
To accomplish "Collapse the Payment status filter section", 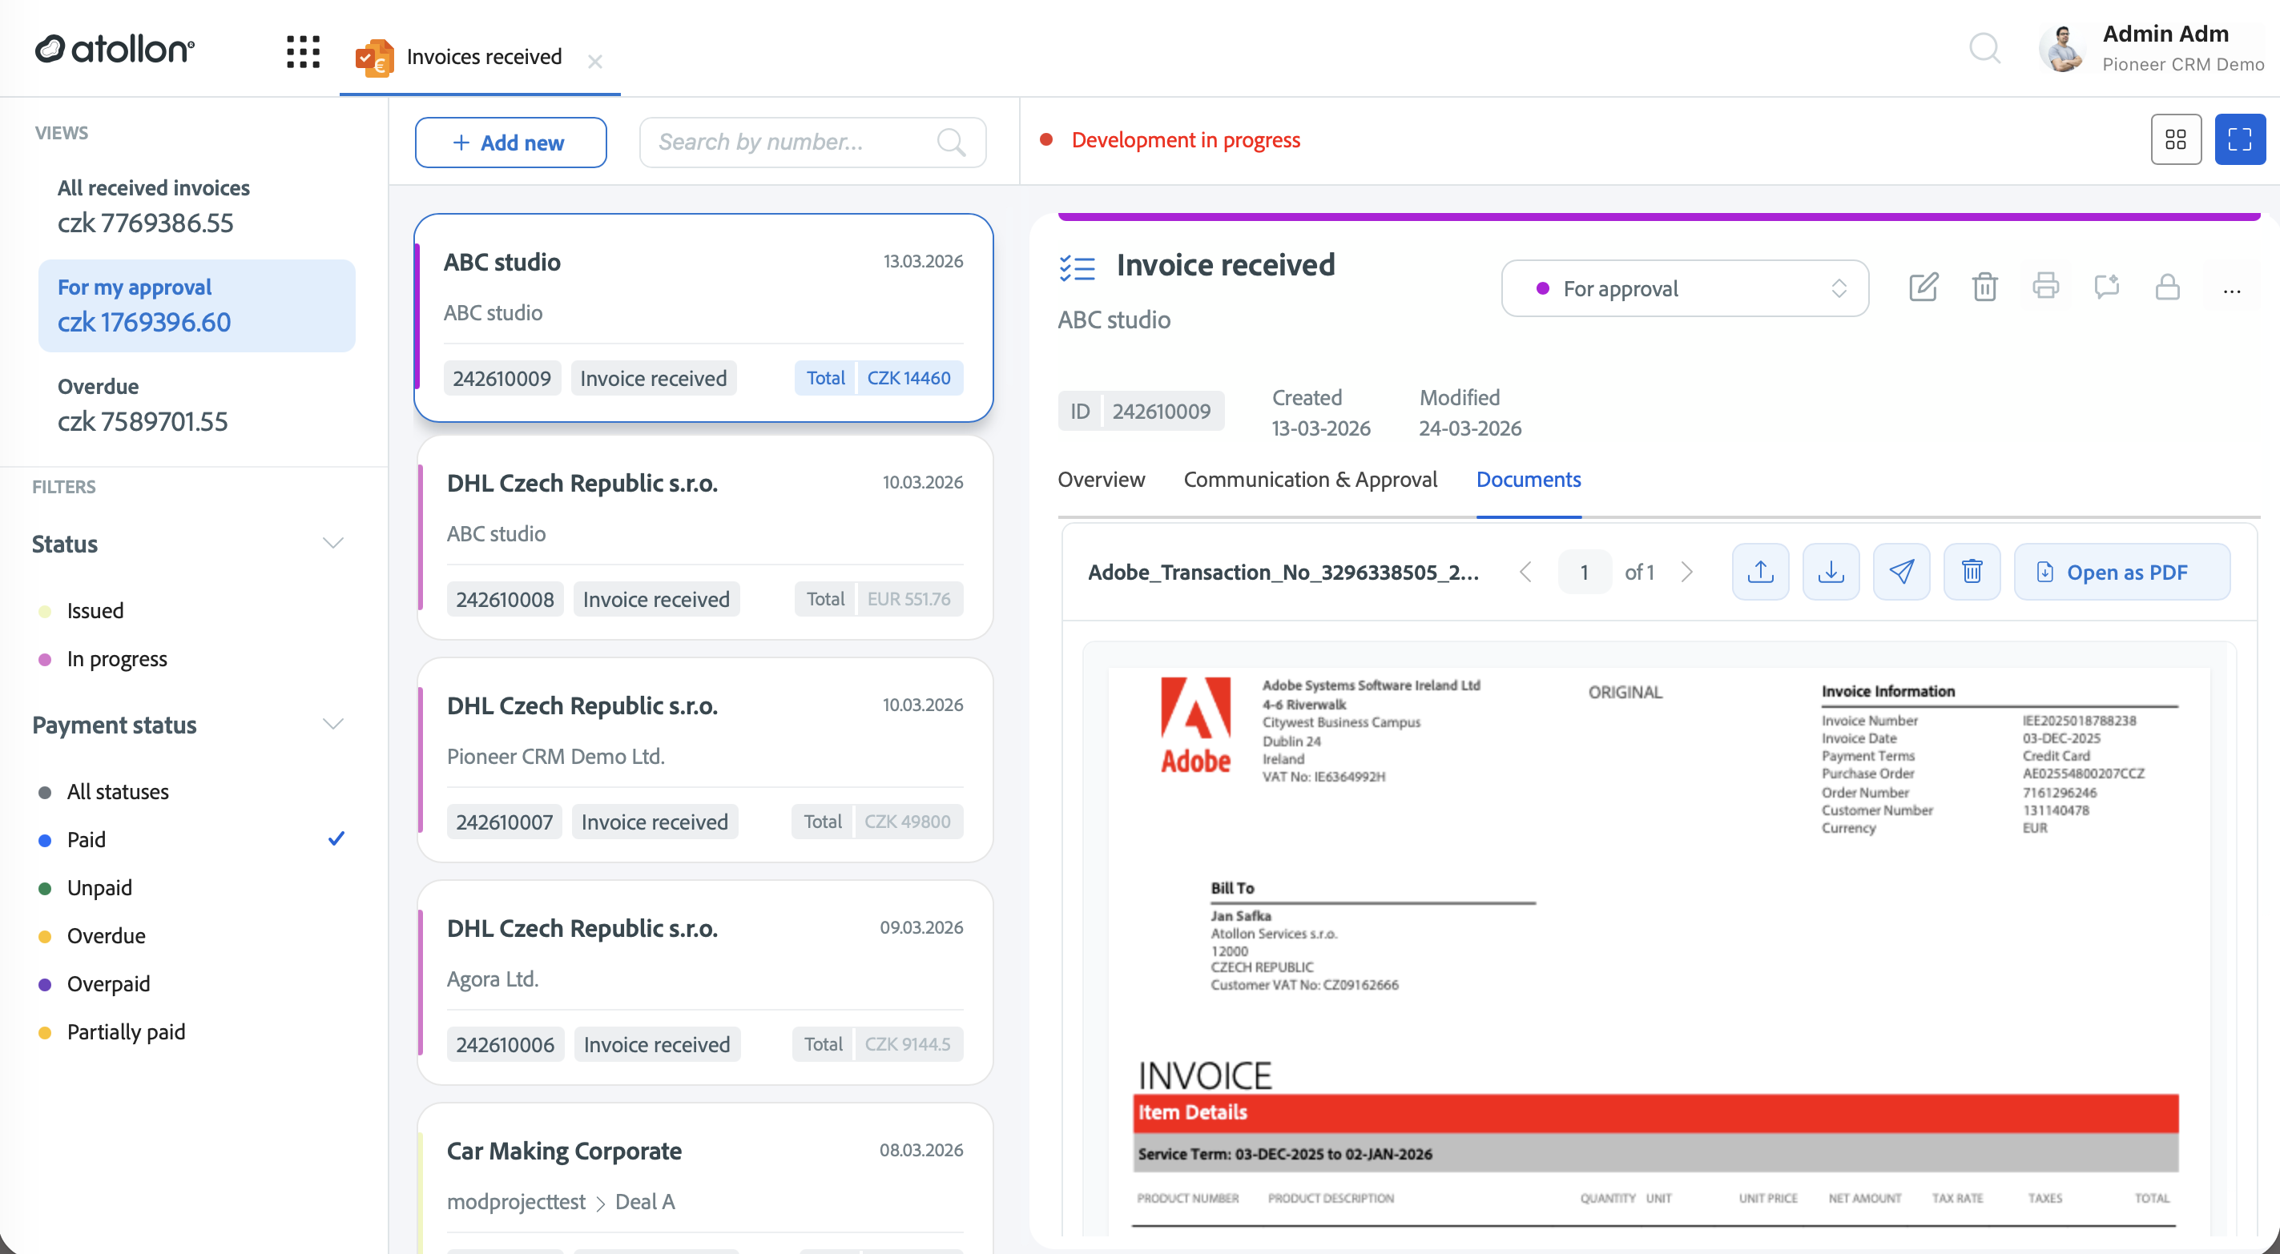I will pyautogui.click(x=332, y=724).
